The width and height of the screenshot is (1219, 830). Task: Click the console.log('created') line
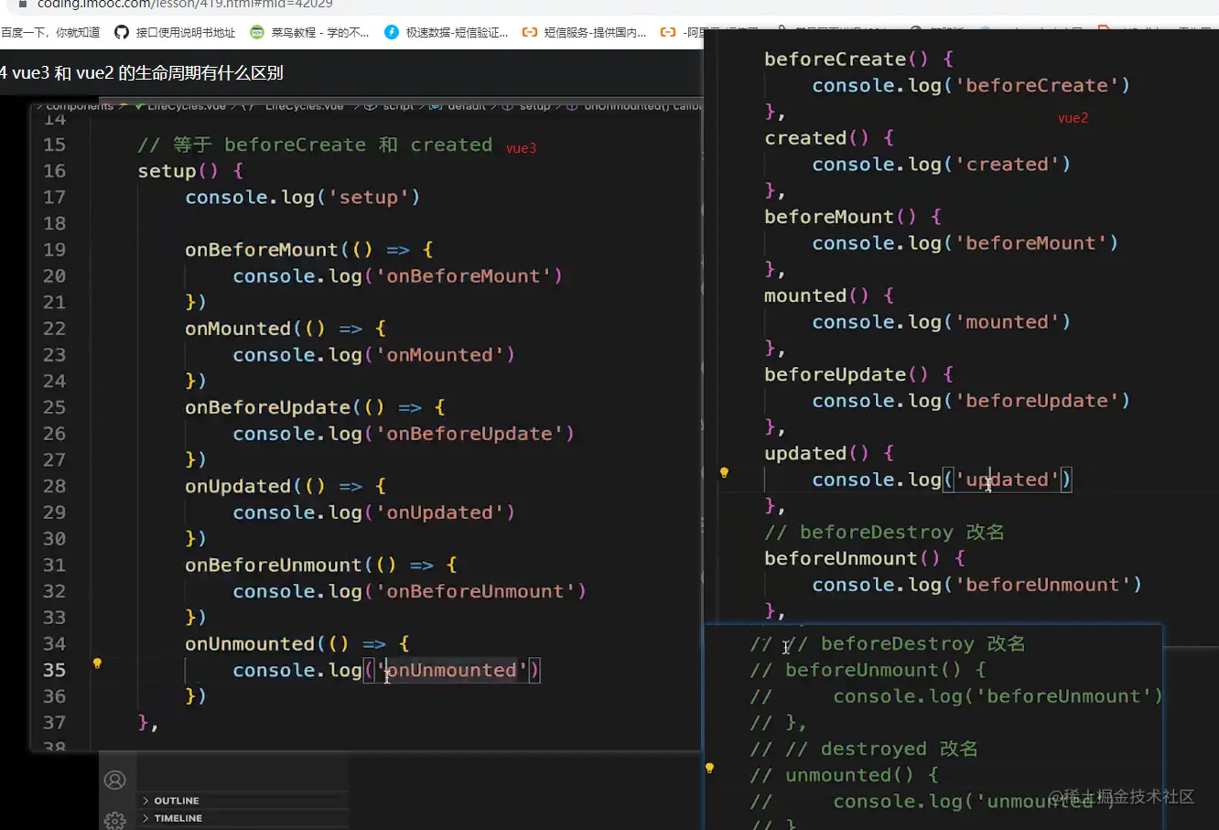(x=942, y=165)
